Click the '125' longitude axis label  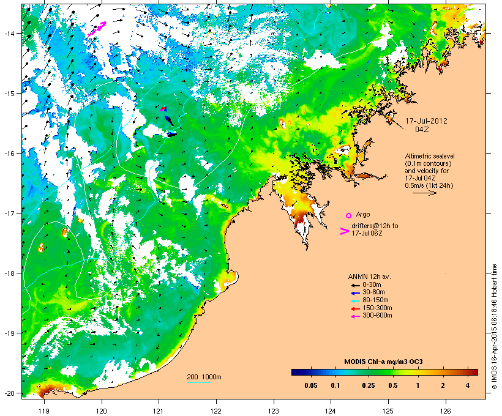[x=388, y=411]
